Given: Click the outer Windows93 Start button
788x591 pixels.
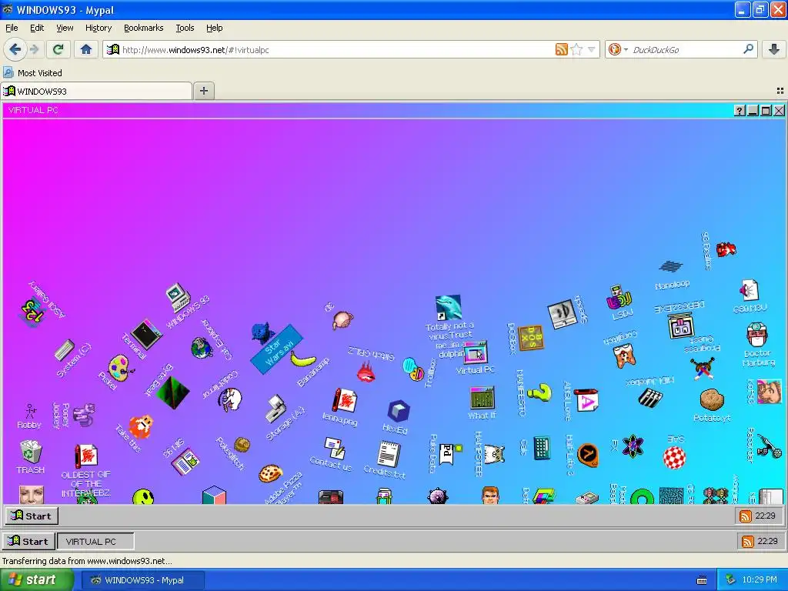Looking at the screenshot, I should coord(28,541).
